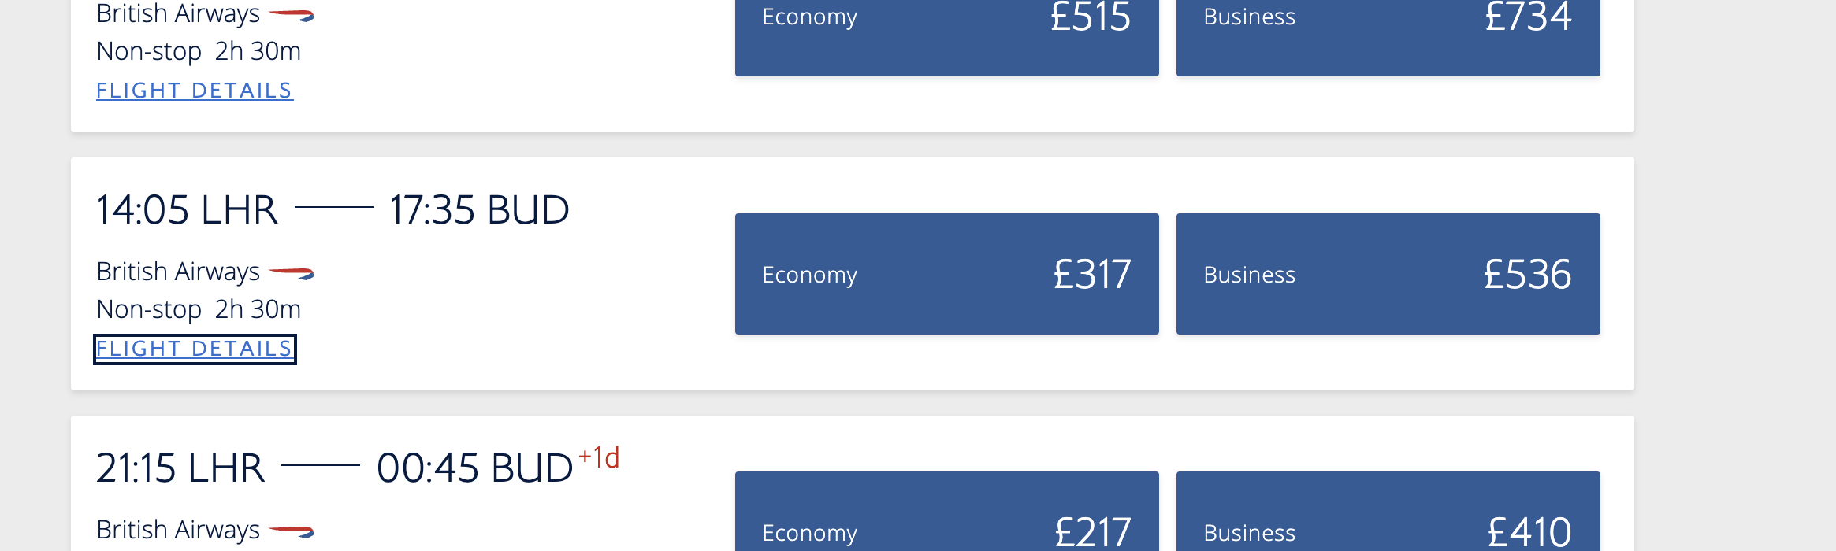Click British Airways name on 21:15 flight
The width and height of the screenshot is (1836, 551).
pyautogui.click(x=178, y=530)
